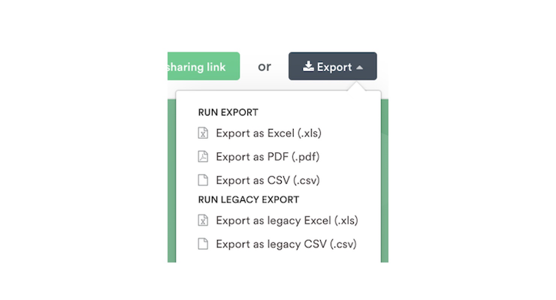Click the PDF document icon in the export menu
Screen dimensions: 556x300
203,156
